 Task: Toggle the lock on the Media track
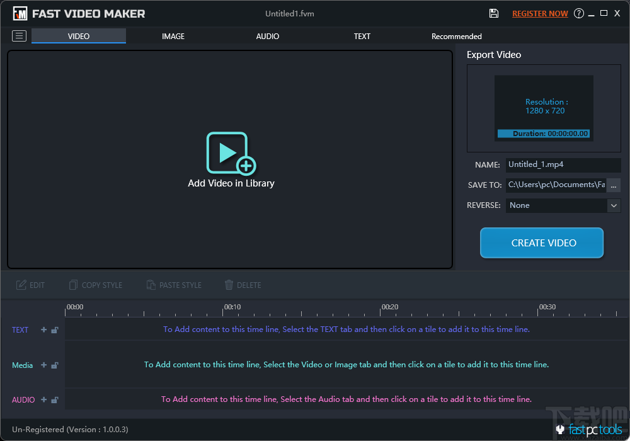[x=54, y=365]
